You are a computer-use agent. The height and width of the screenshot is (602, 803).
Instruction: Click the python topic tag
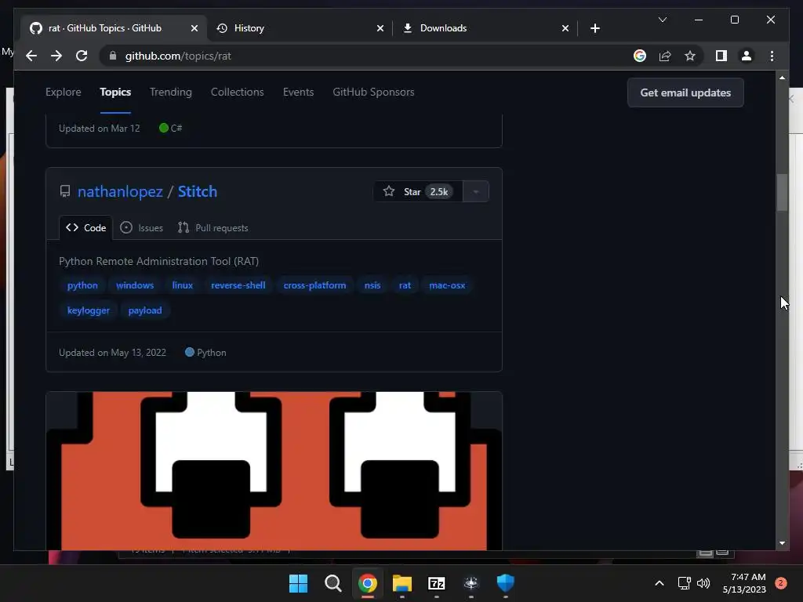(x=82, y=285)
